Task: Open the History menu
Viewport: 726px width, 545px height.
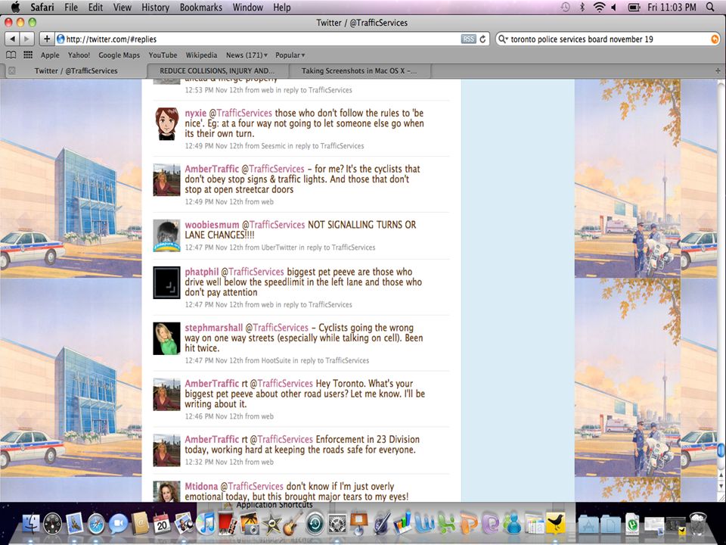Action: pos(155,7)
